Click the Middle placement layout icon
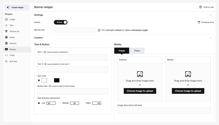The width and height of the screenshot is (219, 125). coord(74,103)
